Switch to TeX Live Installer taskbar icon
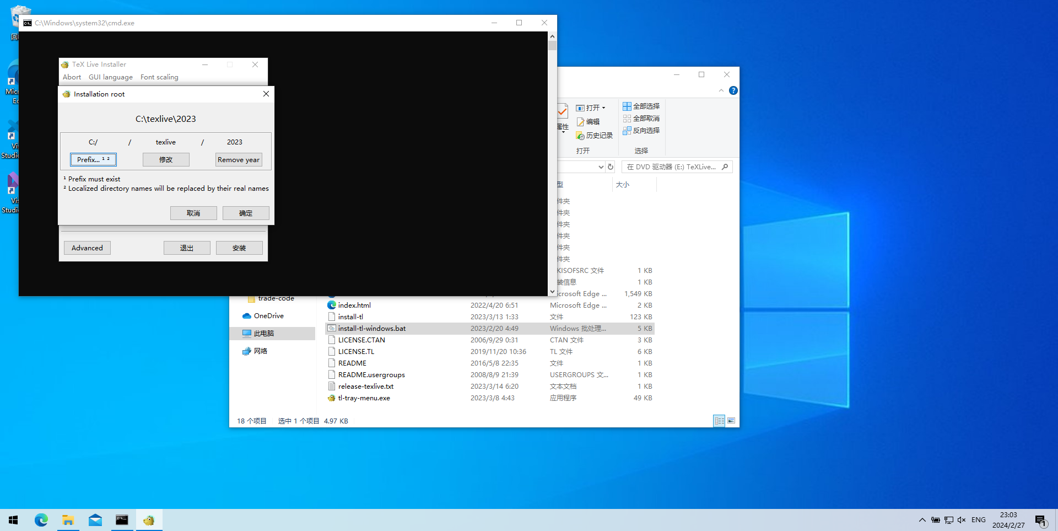 pyautogui.click(x=149, y=520)
